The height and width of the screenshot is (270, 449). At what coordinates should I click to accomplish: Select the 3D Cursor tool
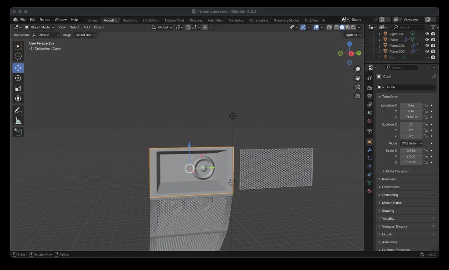pyautogui.click(x=18, y=56)
